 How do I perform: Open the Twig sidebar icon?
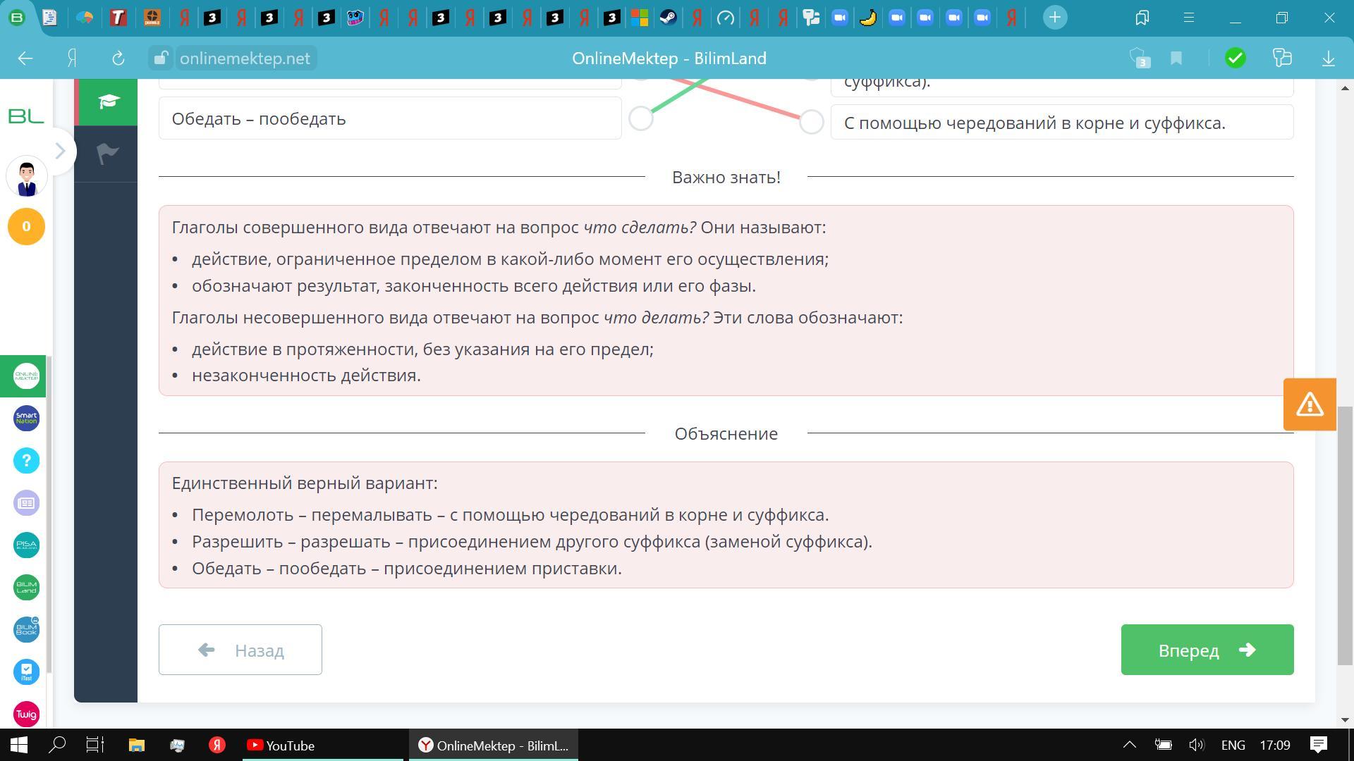(x=26, y=714)
